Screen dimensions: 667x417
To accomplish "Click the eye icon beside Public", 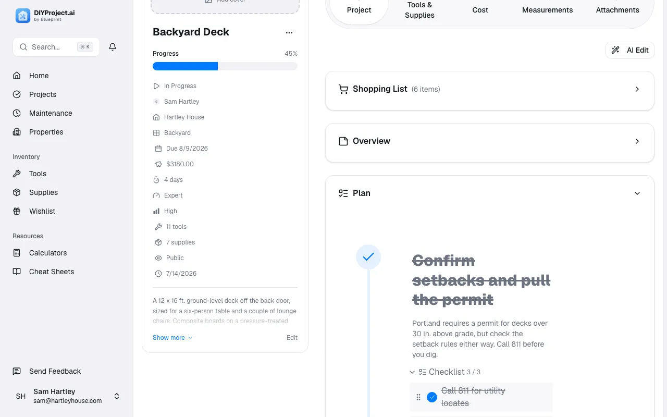I will (x=158, y=258).
